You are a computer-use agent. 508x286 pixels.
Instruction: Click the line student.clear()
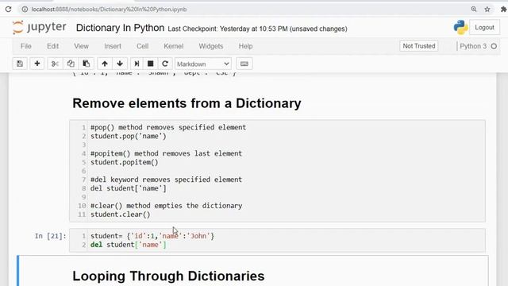120,214
